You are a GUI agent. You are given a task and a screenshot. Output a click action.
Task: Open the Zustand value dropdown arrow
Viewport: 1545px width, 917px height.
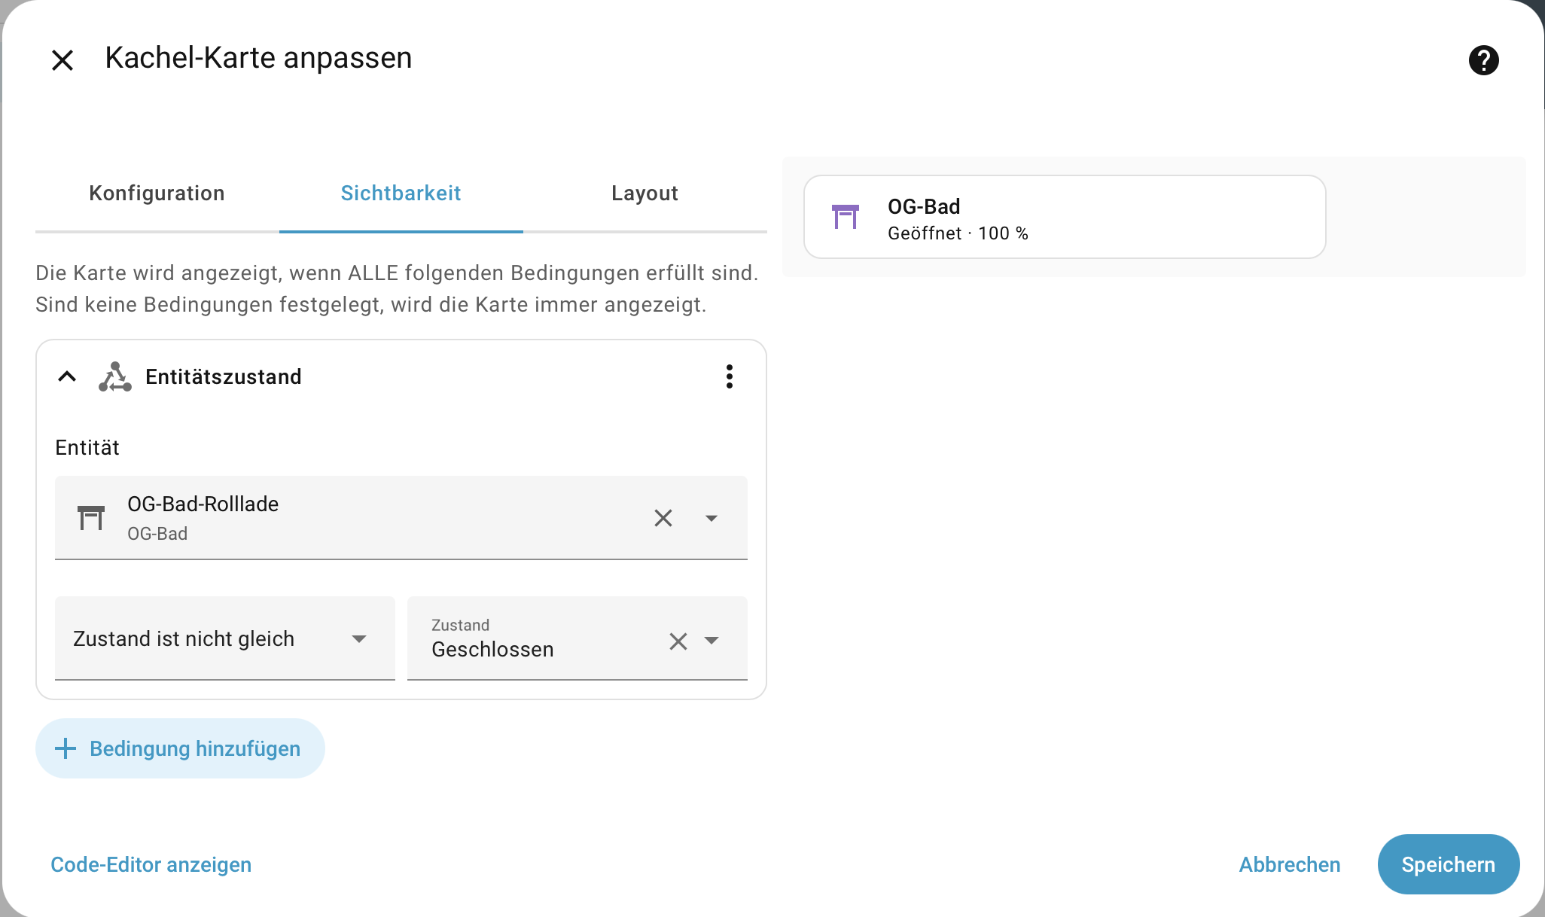(711, 641)
